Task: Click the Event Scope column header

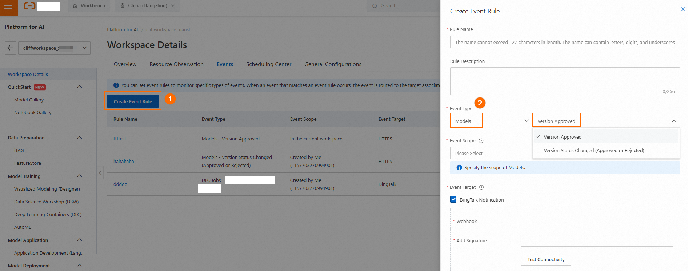Action: click(303, 119)
